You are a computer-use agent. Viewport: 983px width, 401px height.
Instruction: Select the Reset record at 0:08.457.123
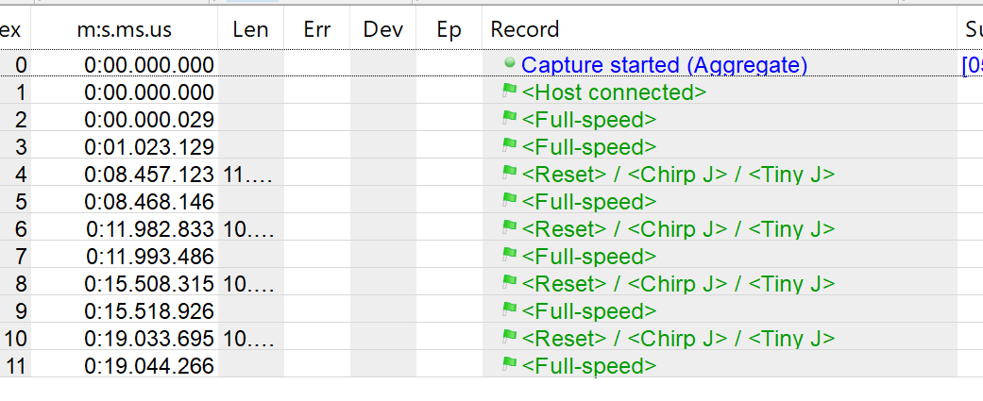coord(678,175)
